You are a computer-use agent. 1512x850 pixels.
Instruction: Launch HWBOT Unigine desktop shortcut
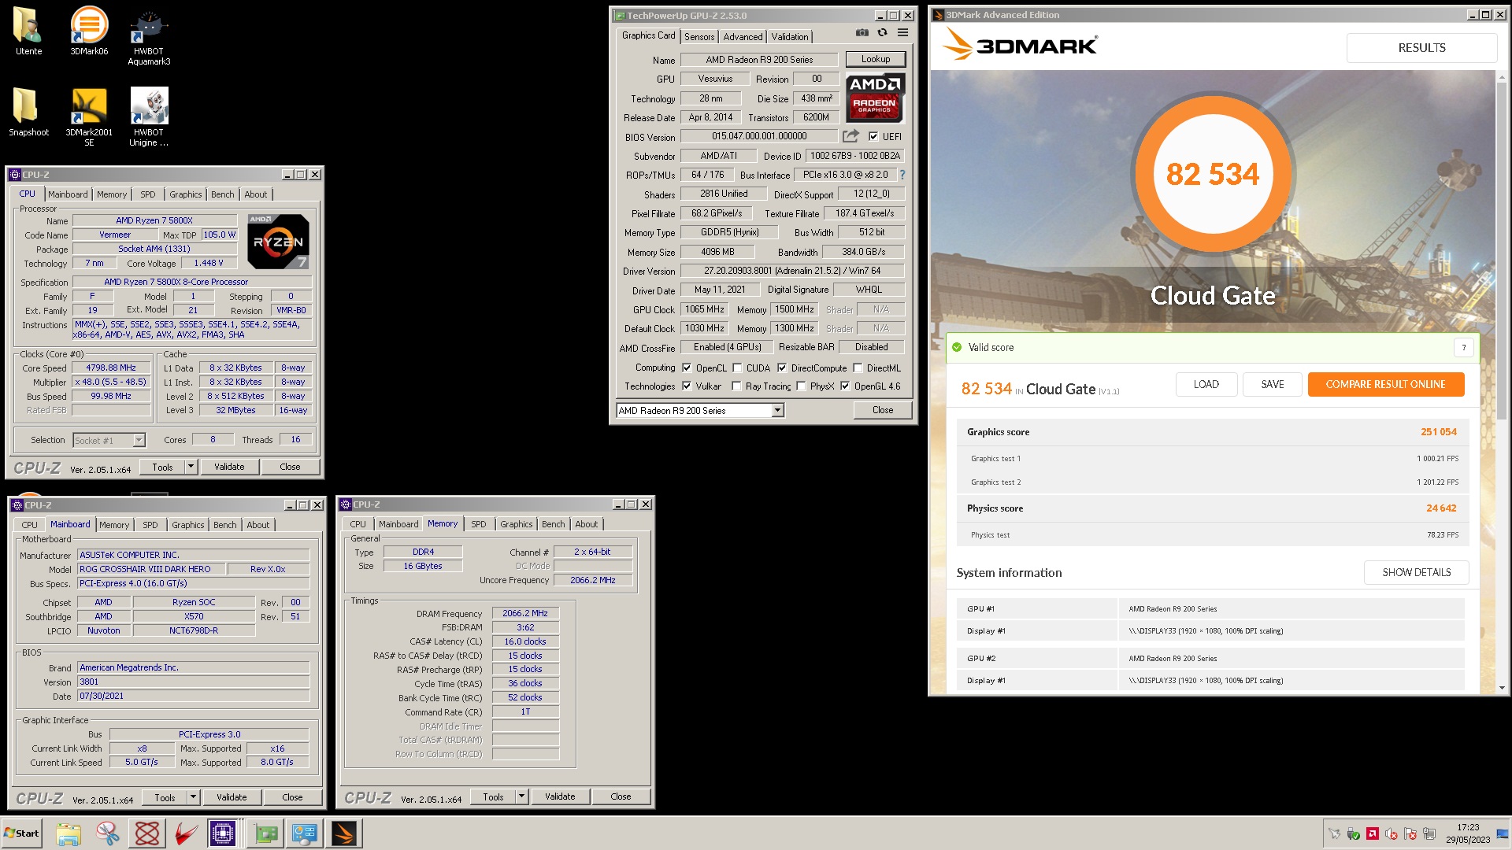click(x=149, y=116)
